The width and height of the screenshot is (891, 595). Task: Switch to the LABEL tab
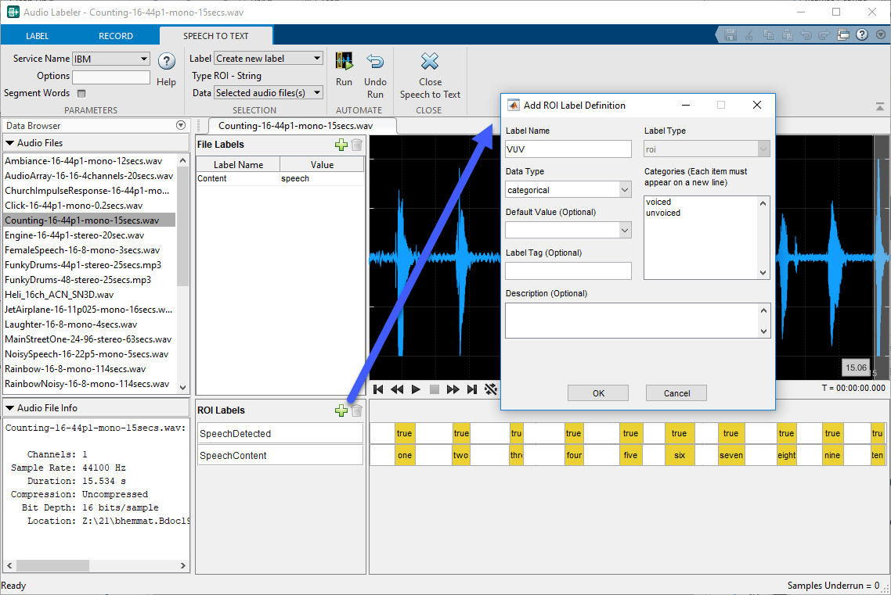pyautogui.click(x=37, y=36)
